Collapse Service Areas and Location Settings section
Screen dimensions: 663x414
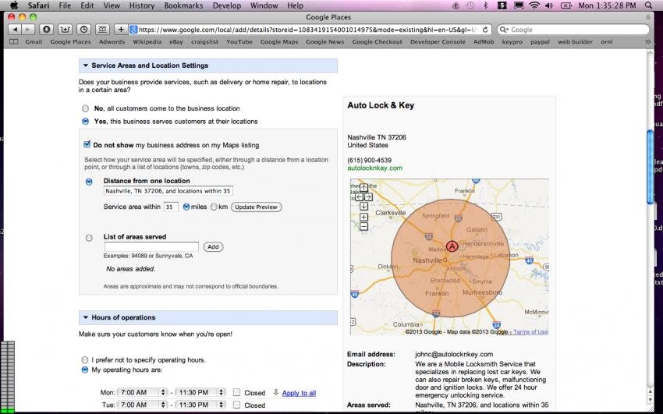coord(86,65)
